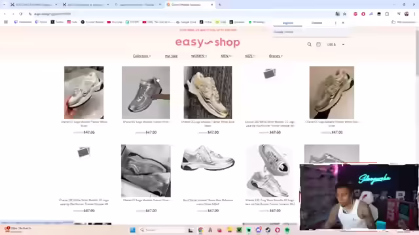The image size is (419, 235).
Task: Open the shop search magnifier icon
Action: pyautogui.click(x=309, y=44)
